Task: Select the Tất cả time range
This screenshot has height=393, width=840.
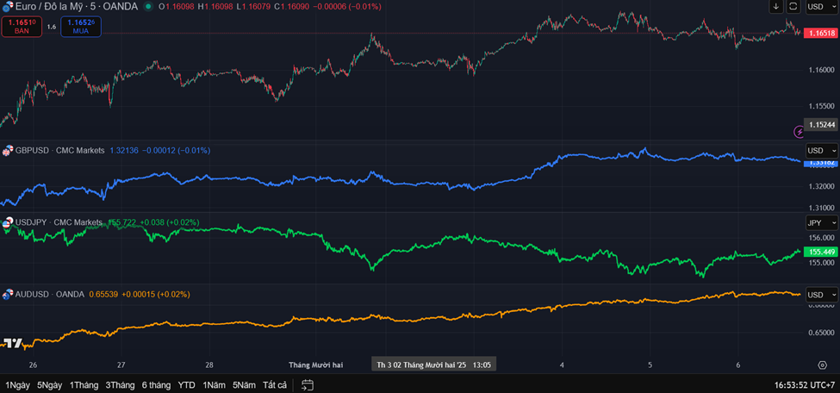Action: pyautogui.click(x=275, y=384)
